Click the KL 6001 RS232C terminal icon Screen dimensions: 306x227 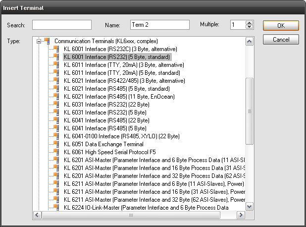click(x=56, y=49)
